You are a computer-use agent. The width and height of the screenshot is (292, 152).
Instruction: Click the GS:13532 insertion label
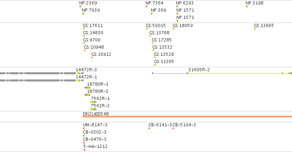click(x=162, y=47)
